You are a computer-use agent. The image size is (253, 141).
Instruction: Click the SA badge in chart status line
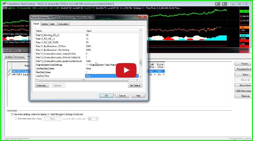pos(5,8)
